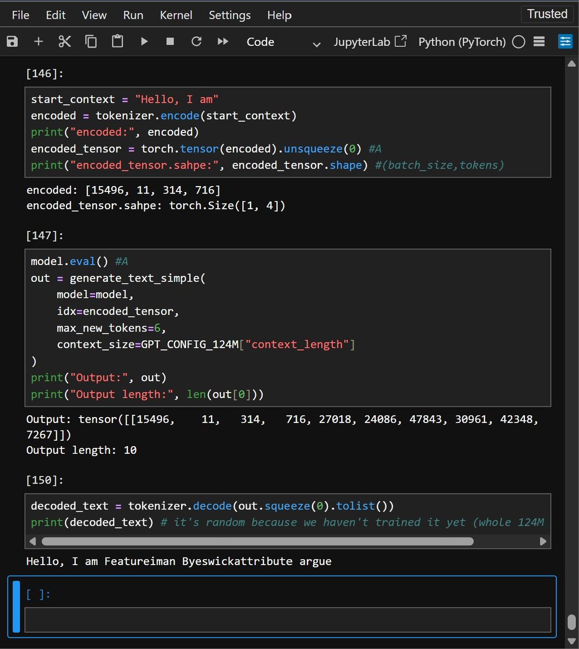Open the cell type dropdown showing Code
This screenshot has height=649, width=579.
pos(283,42)
